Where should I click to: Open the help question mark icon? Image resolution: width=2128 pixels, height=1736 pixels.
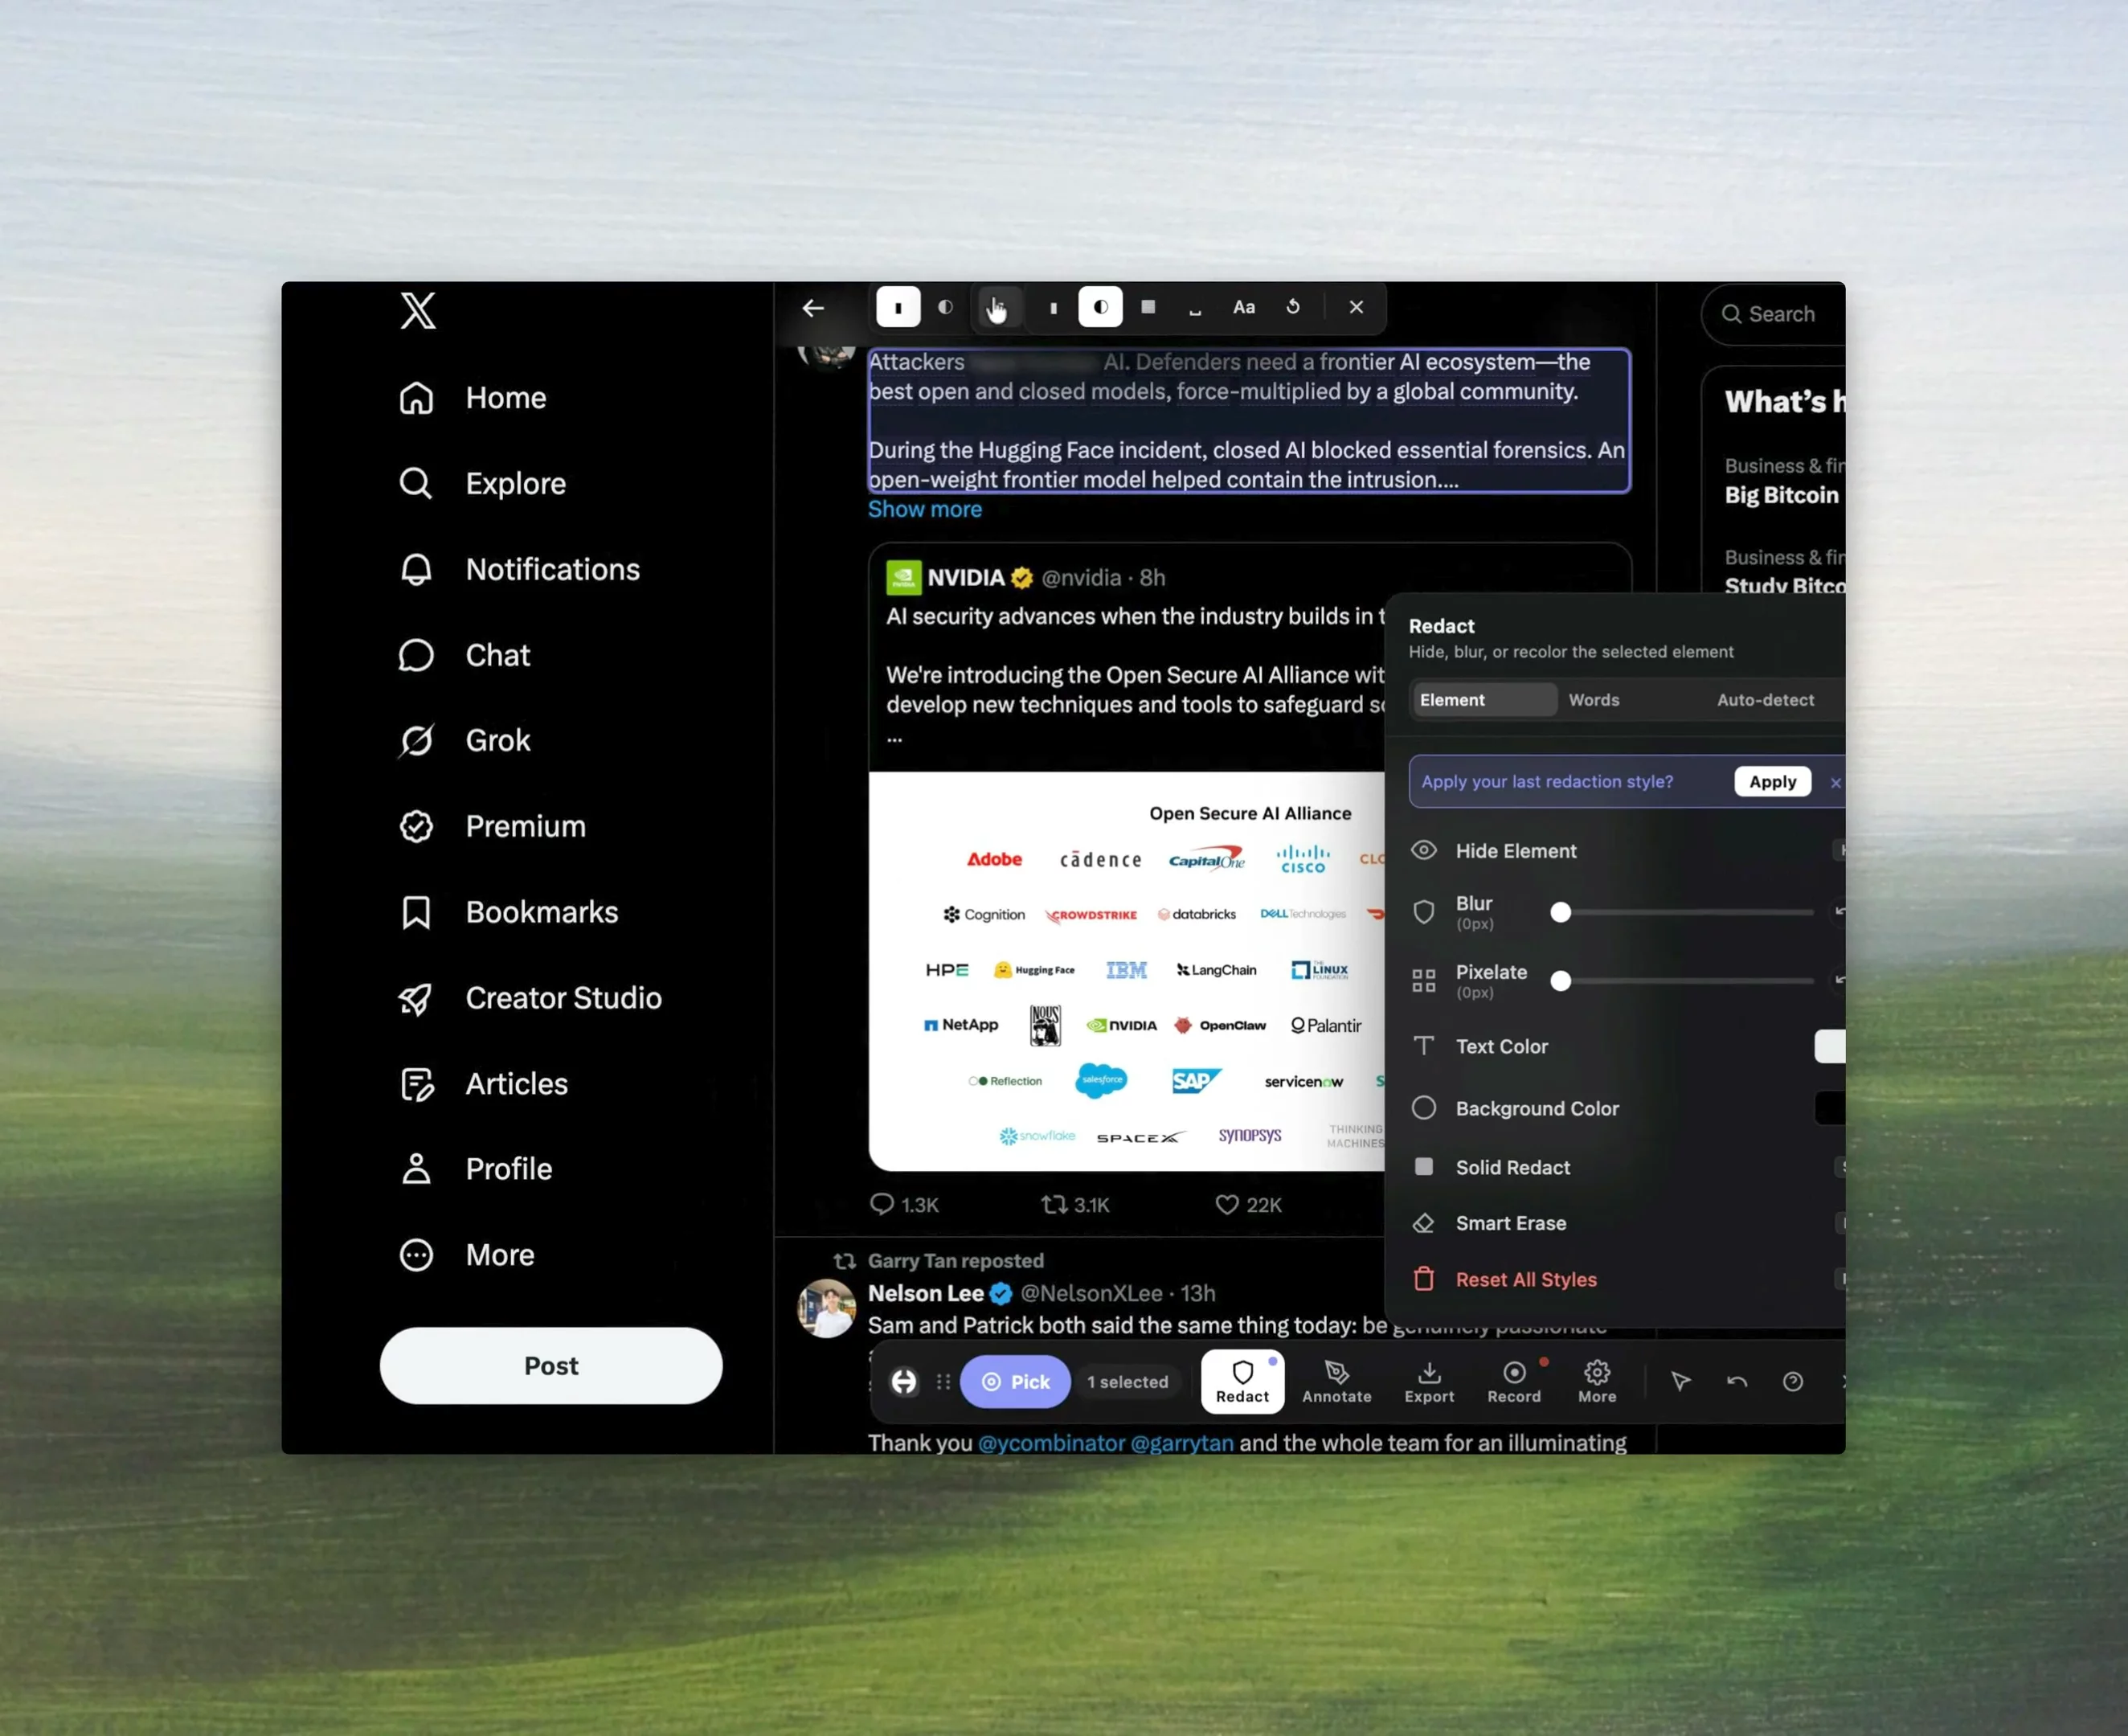1793,1382
